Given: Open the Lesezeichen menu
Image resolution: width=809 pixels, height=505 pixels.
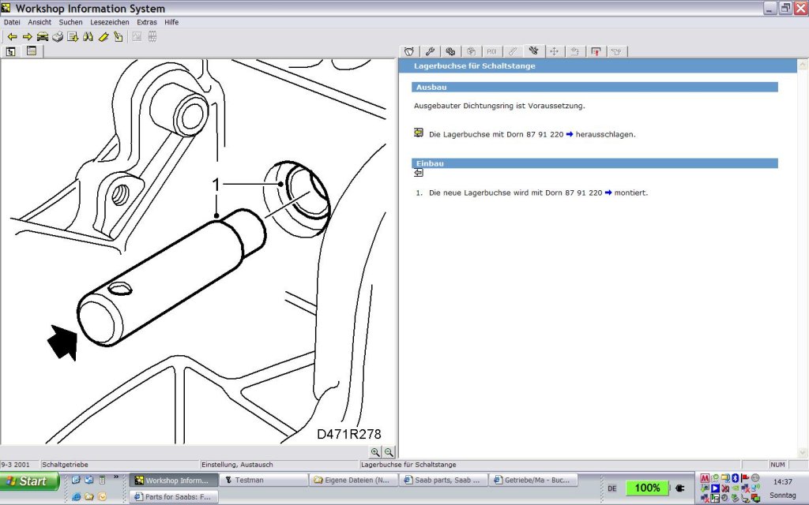Looking at the screenshot, I should coord(109,22).
